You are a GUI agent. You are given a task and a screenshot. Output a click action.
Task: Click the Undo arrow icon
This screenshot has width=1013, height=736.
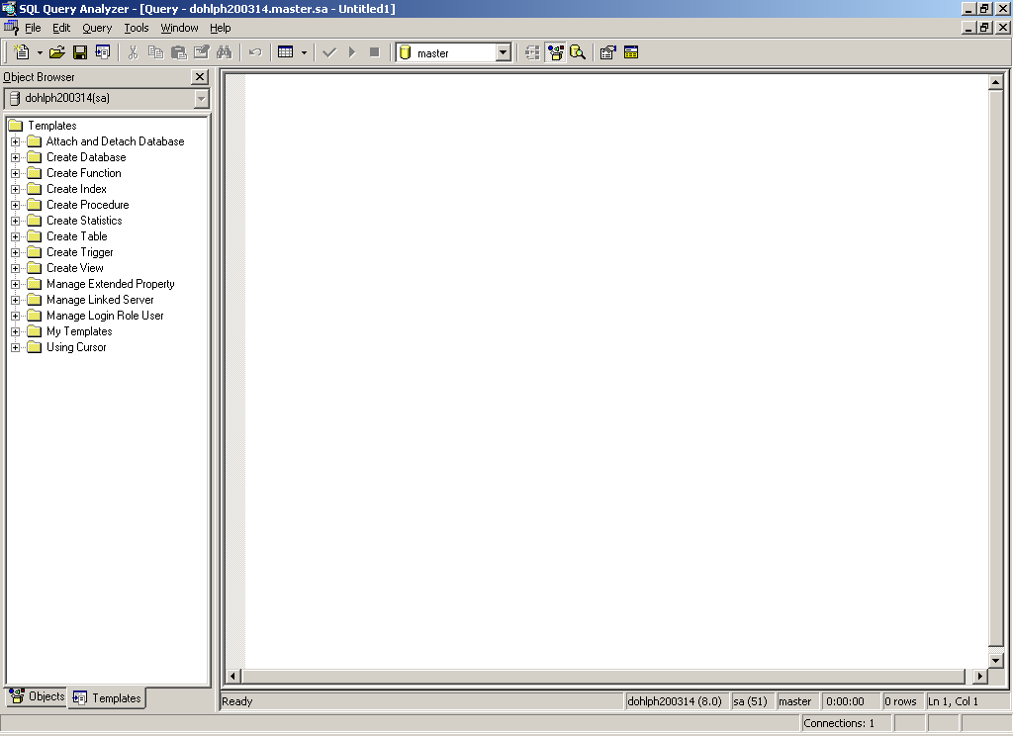(x=255, y=52)
